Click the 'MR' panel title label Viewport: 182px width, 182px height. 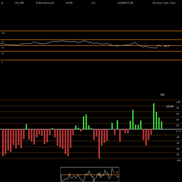coord(162,95)
